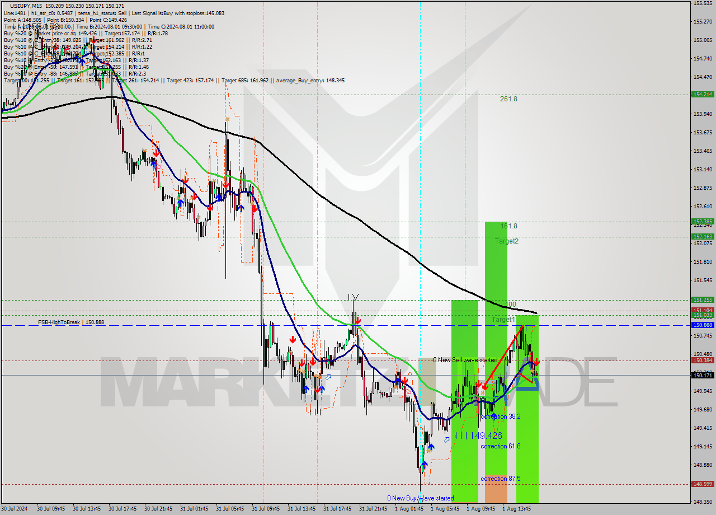Click the '31 Jul 21:45' time label
Image resolution: width=716 pixels, height=515 pixels.
coord(373,509)
